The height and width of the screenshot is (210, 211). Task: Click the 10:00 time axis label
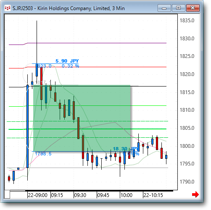click(x=127, y=195)
